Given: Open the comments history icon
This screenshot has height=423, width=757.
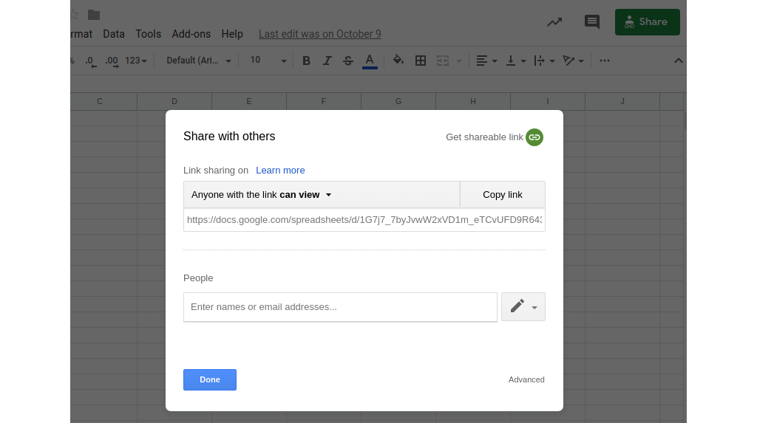Looking at the screenshot, I should 592,22.
